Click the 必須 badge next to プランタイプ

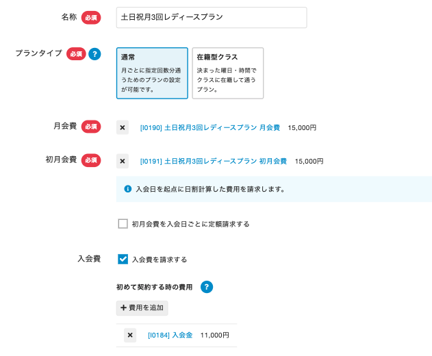coord(75,54)
